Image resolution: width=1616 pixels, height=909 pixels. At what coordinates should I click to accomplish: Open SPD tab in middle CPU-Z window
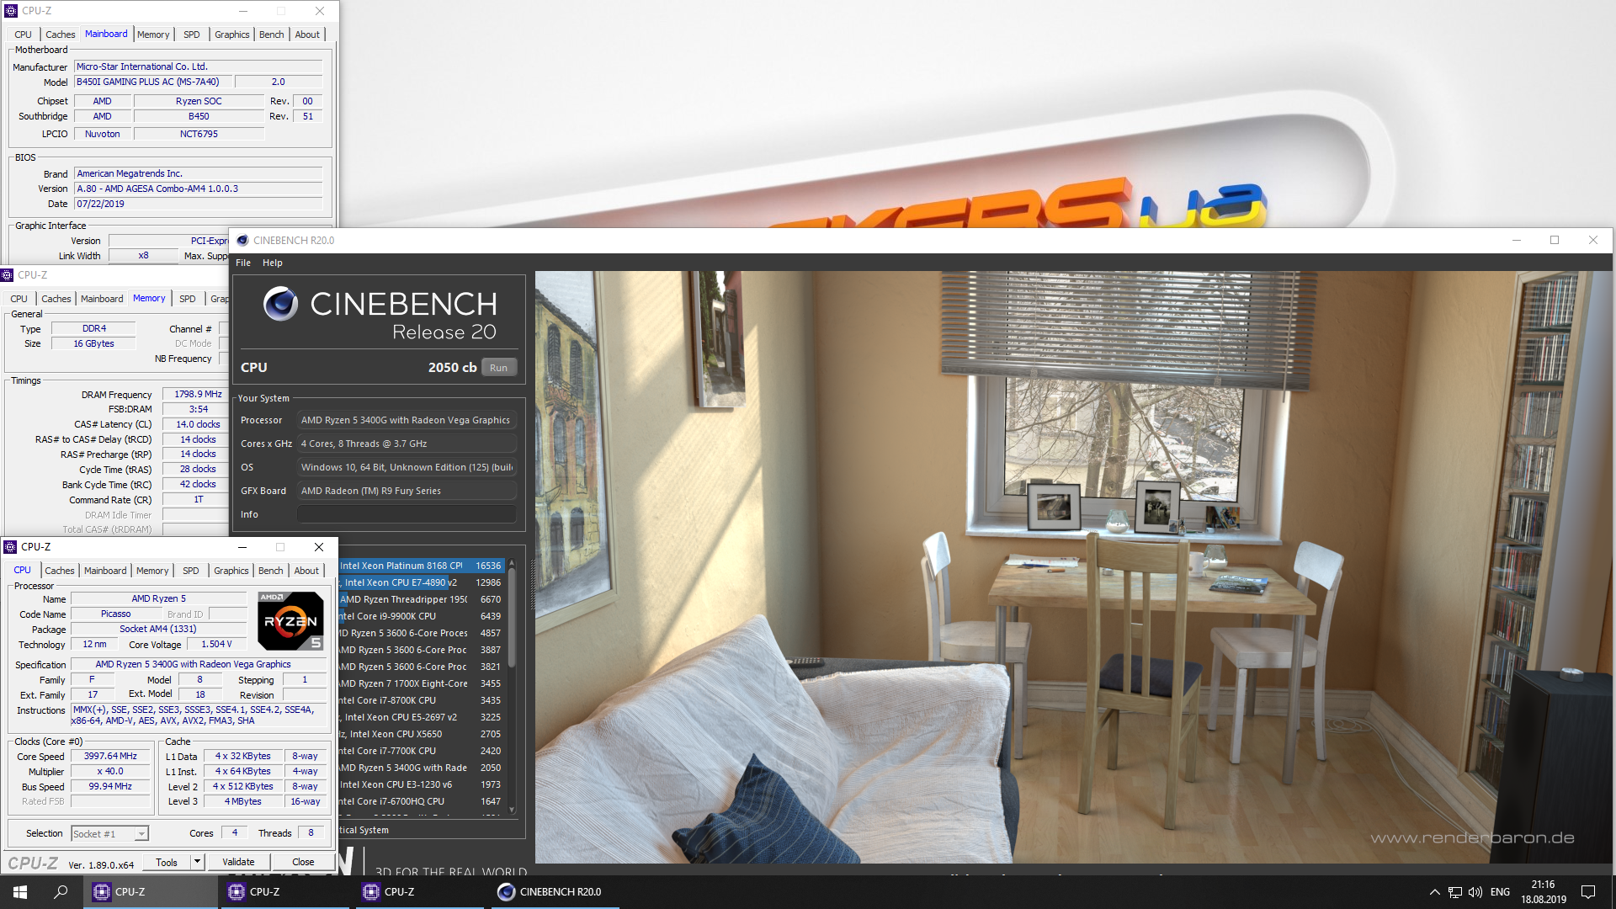[188, 299]
